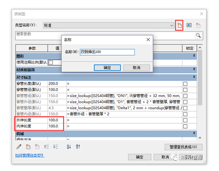Close the 名称 dialog with X
Image resolution: width=219 pixels, height=171 pixels.
point(148,40)
